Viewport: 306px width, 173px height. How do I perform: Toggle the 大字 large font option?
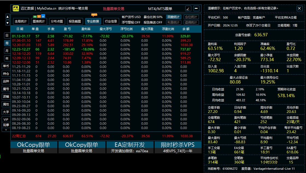6,112
